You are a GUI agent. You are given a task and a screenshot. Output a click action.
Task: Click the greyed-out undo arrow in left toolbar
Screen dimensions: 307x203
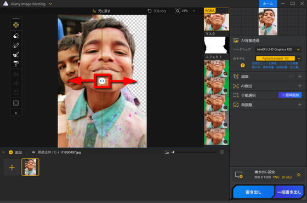click(16, 74)
